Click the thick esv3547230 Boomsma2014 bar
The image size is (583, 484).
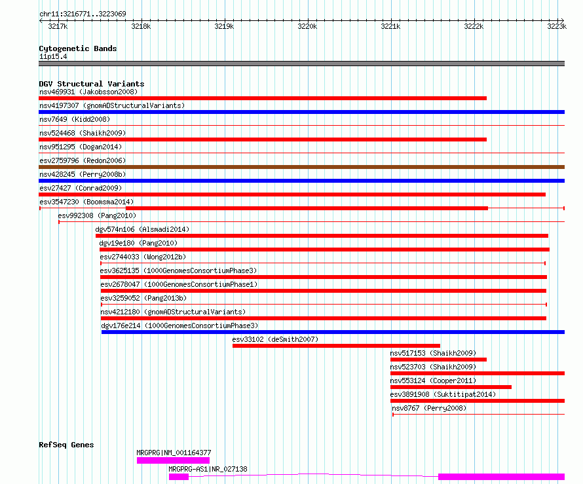(307, 208)
